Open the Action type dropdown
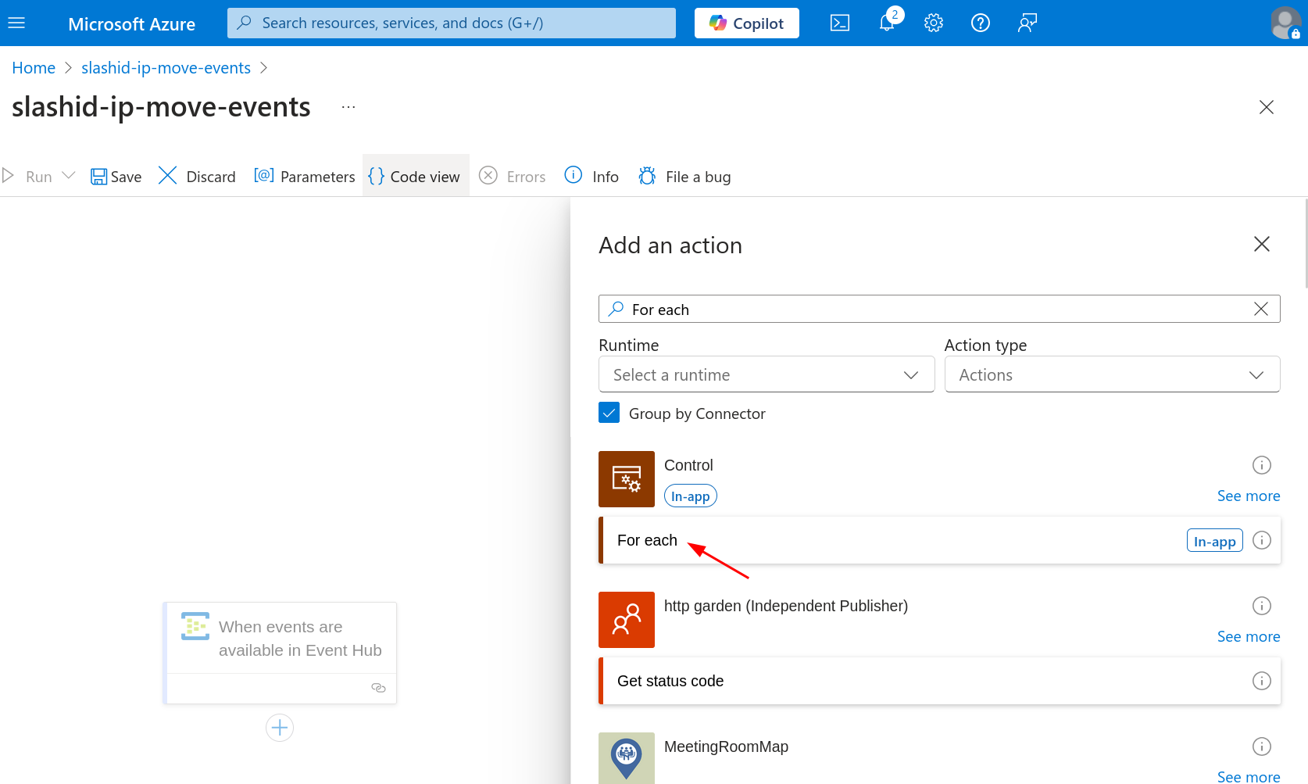The image size is (1308, 784). pos(1112,375)
